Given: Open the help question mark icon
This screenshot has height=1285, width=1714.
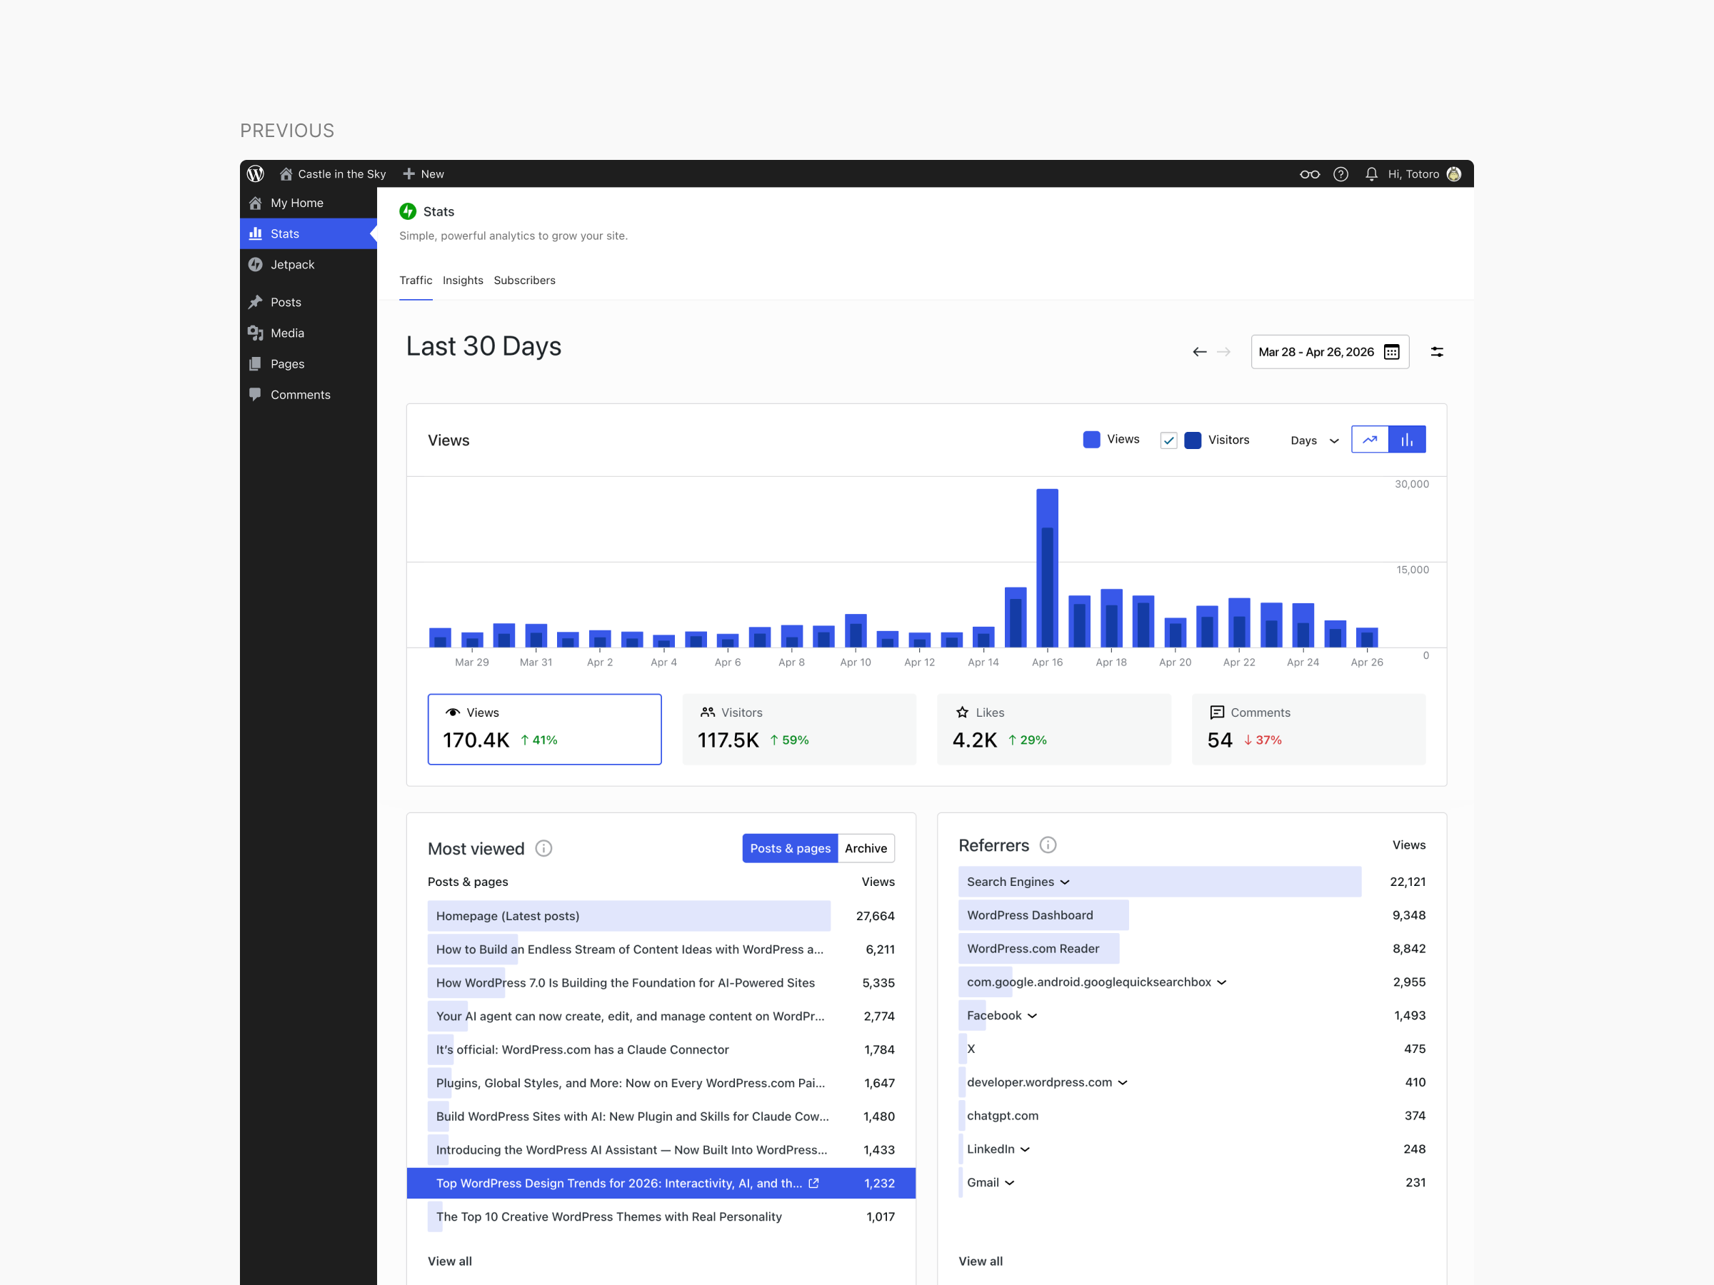Looking at the screenshot, I should pos(1340,173).
